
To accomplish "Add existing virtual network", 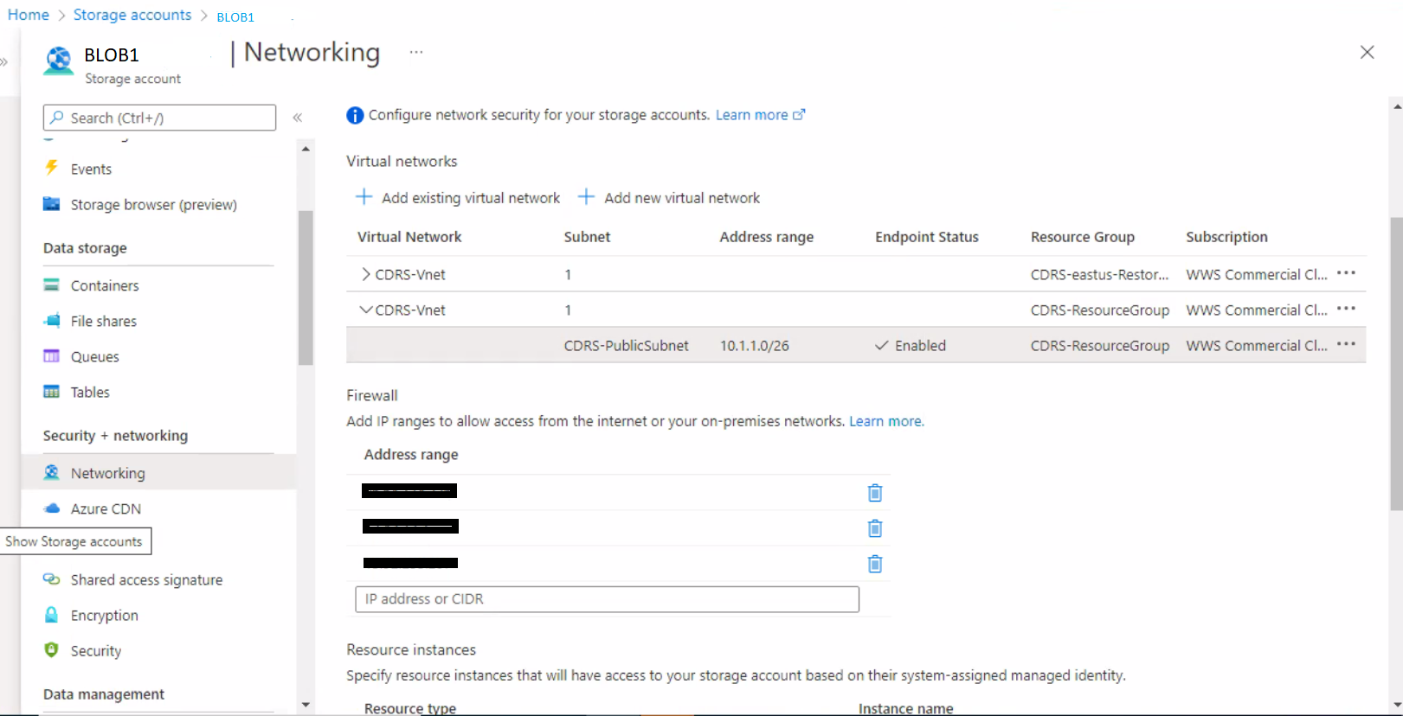I will click(458, 198).
